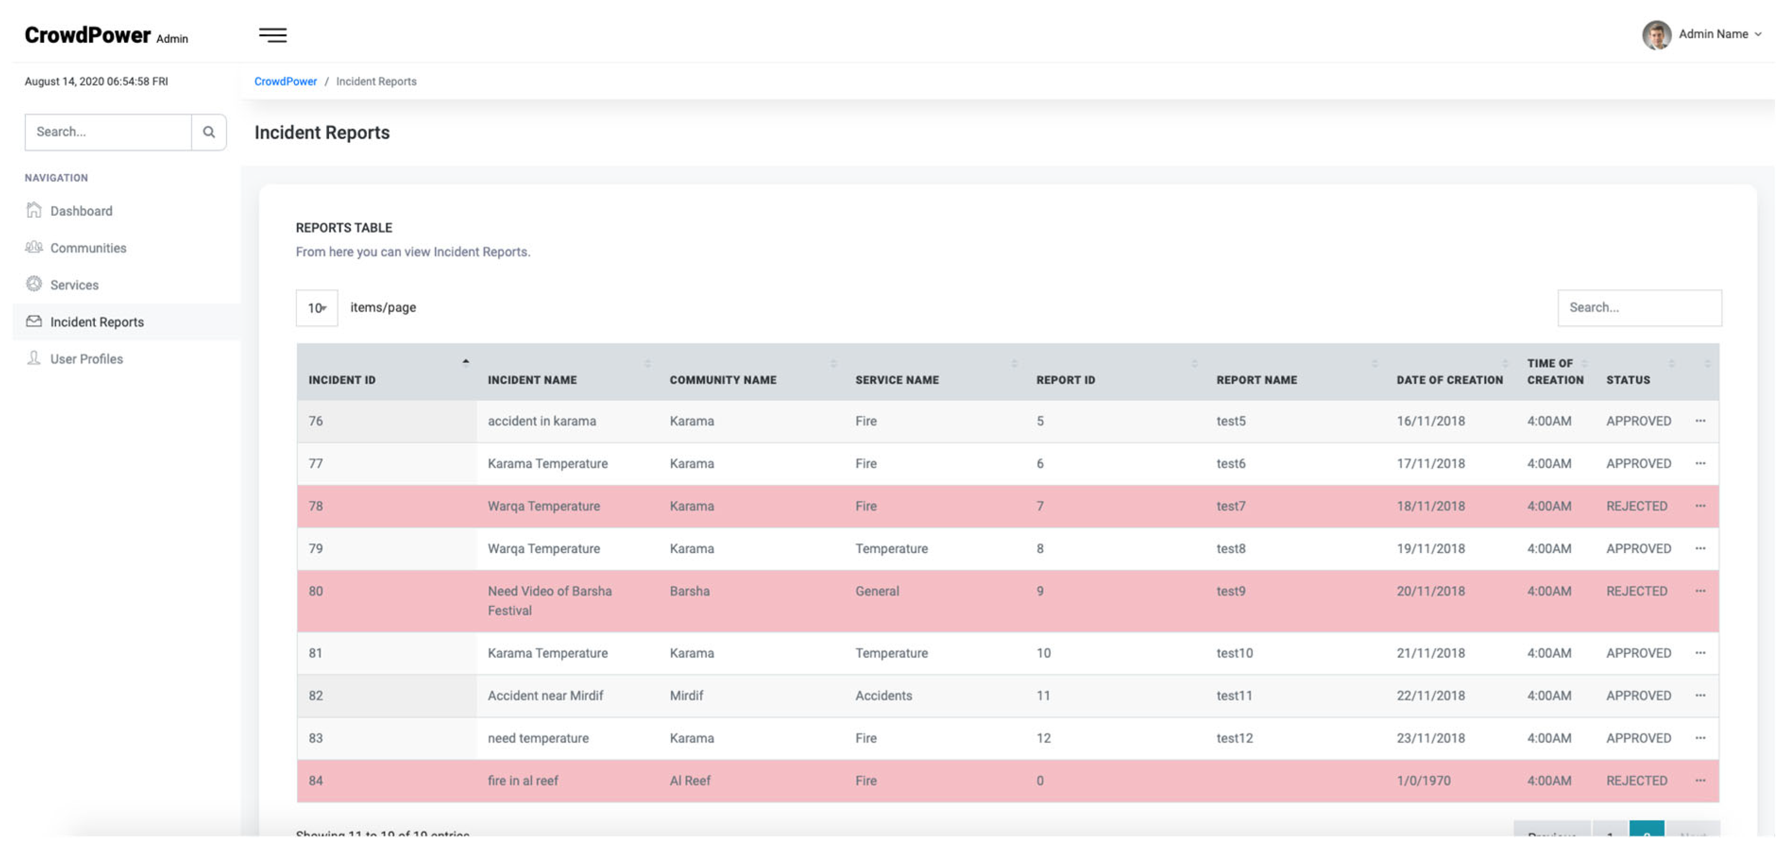Open actions menu for incident 76
The width and height of the screenshot is (1785, 853).
pos(1700,421)
